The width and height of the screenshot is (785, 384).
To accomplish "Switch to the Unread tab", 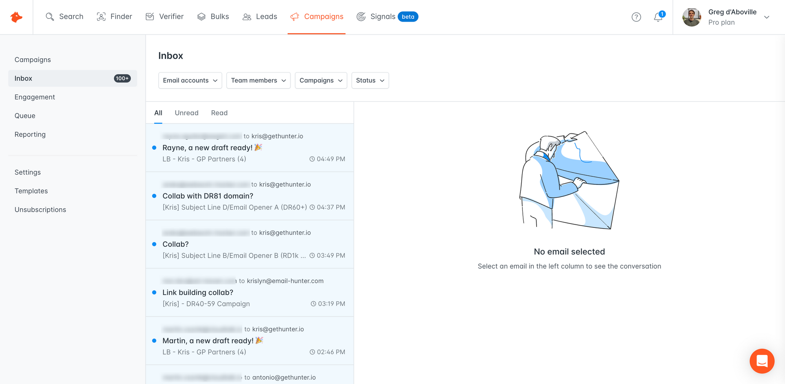I will 186,113.
